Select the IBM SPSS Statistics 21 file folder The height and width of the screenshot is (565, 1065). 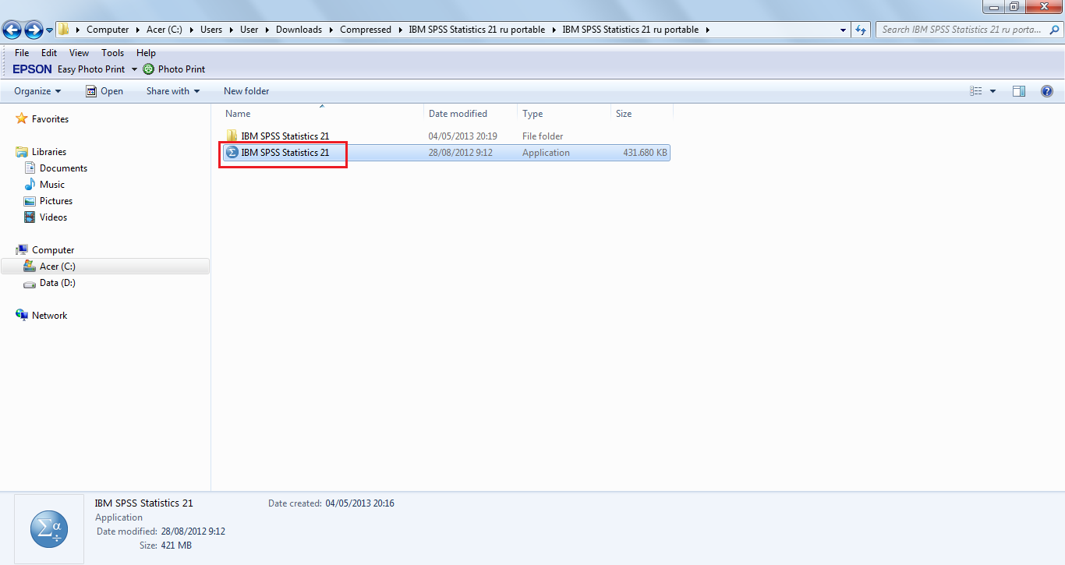pos(285,136)
